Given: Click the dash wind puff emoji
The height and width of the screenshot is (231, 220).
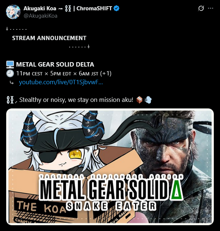Looking at the screenshot, I should click(x=148, y=100).
